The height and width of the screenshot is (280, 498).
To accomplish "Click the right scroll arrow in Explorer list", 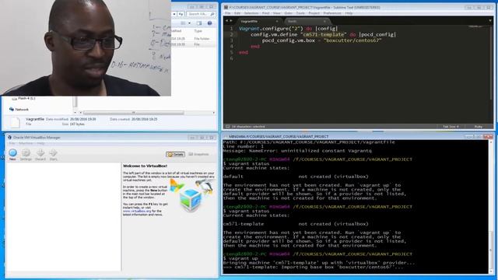I will [x=214, y=113].
